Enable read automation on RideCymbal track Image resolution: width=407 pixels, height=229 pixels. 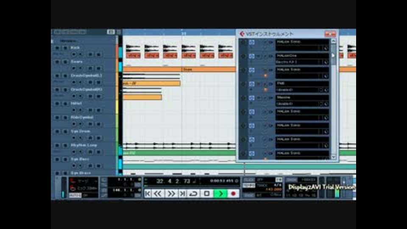(x=90, y=124)
